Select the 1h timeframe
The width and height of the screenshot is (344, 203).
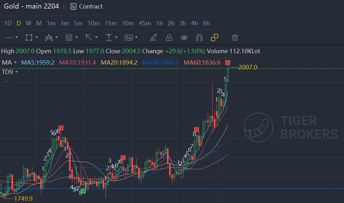(159, 23)
